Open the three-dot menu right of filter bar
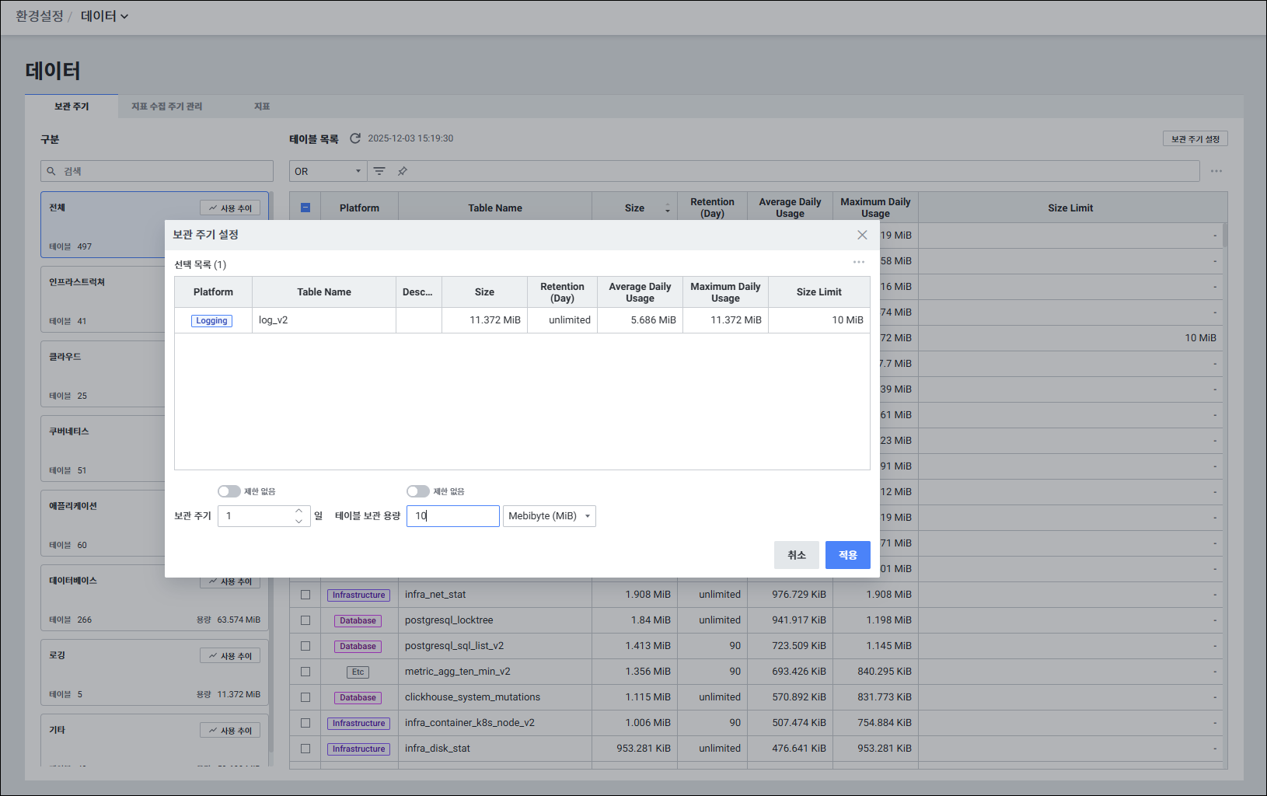 (1216, 171)
